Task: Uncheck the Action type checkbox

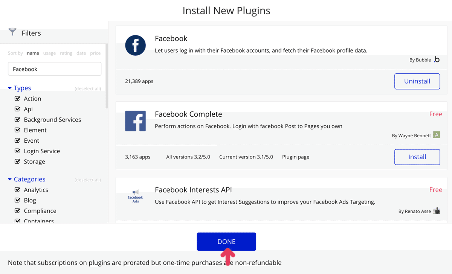Action: coord(17,99)
